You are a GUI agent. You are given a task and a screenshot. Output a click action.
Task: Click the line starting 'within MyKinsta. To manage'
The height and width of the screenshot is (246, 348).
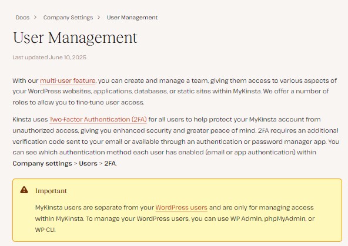point(175,219)
